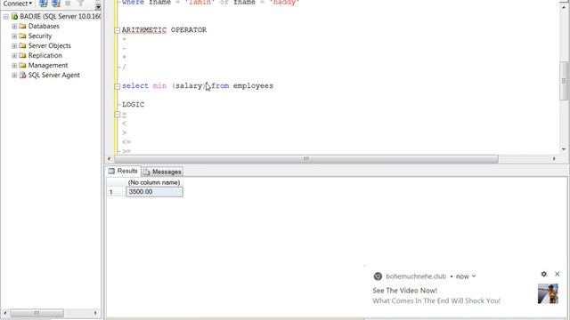Image resolution: width=570 pixels, height=320 pixels.
Task: Click the '<=' operator line in editor
Action: coord(126,142)
